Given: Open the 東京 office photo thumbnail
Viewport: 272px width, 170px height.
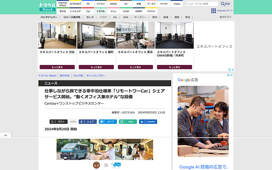Looking at the screenshot, I should (135, 35).
